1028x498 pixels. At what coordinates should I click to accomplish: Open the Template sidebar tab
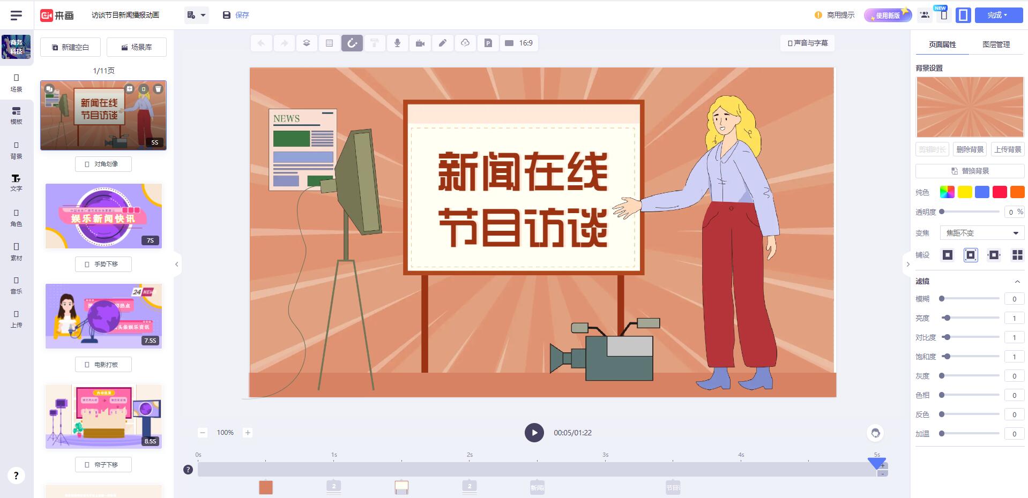click(17, 116)
